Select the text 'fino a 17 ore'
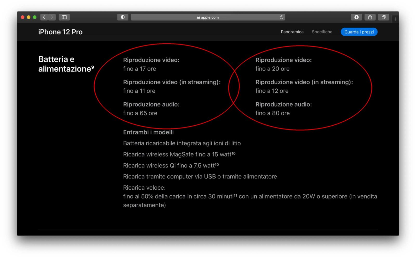Screen dimensions: 416x258 tap(140, 69)
